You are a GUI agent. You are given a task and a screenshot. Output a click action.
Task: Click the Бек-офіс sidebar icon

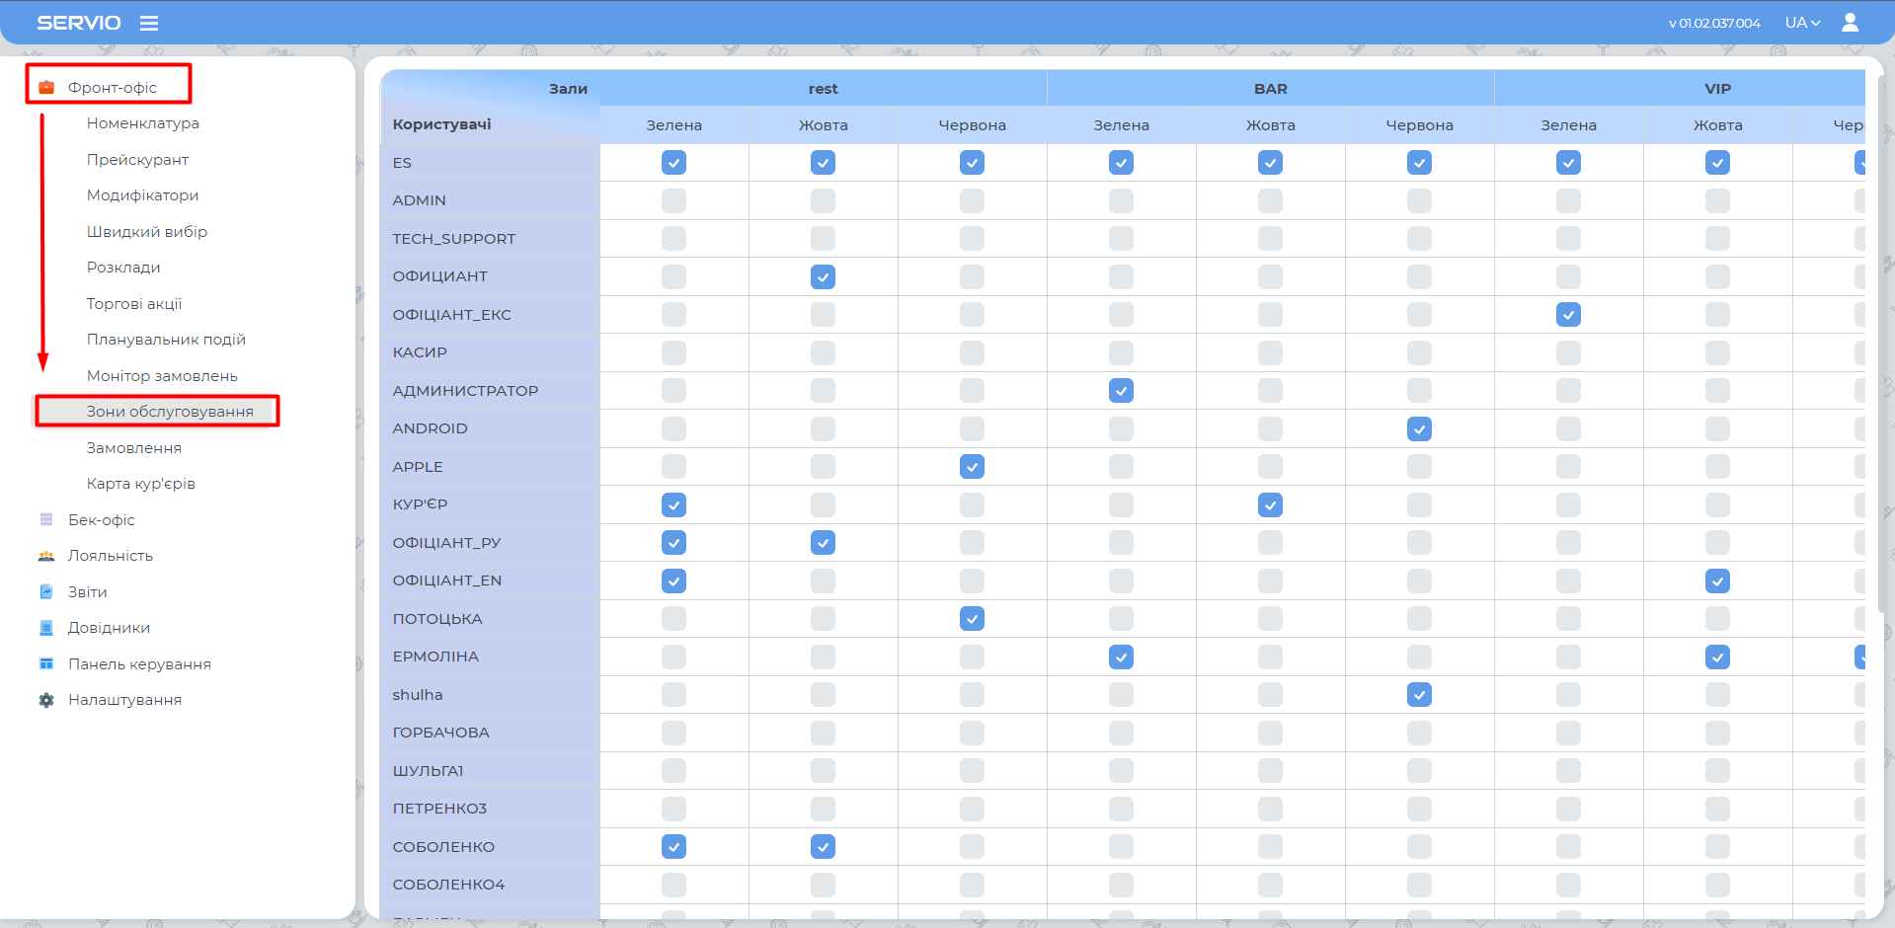pyautogui.click(x=46, y=519)
